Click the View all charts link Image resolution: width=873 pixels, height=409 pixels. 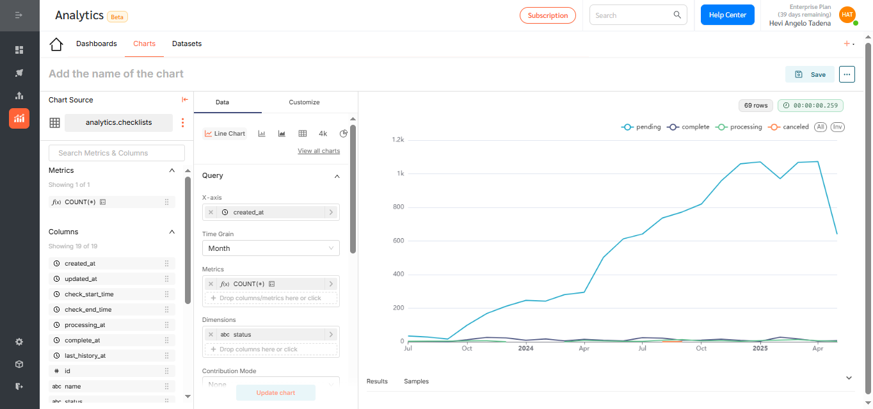pyautogui.click(x=319, y=151)
